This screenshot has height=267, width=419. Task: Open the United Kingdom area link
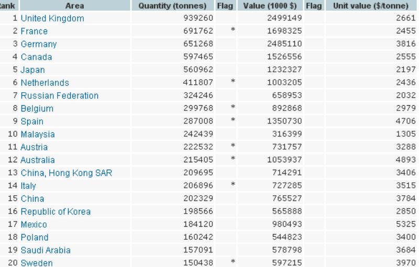[52, 18]
